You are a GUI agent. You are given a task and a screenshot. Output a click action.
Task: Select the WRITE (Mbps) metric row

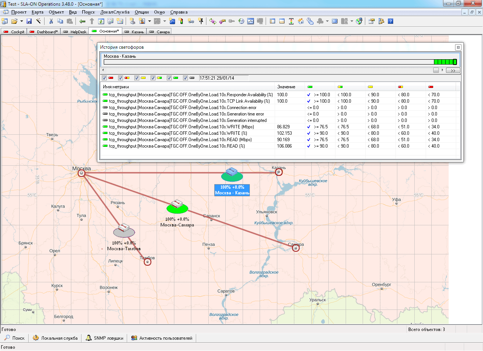188,127
